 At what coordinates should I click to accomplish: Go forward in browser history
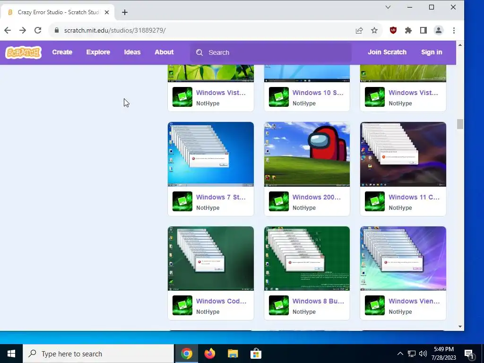pyautogui.click(x=23, y=30)
